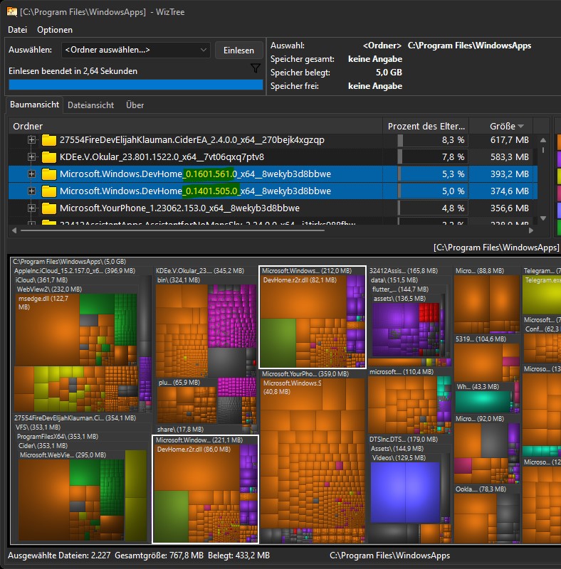Click yellow color legend swatch
Screen dimensions: 561x569
[559, 176]
